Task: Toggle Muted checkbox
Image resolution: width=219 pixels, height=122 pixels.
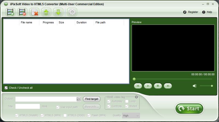Action: pyautogui.click(x=127, y=106)
